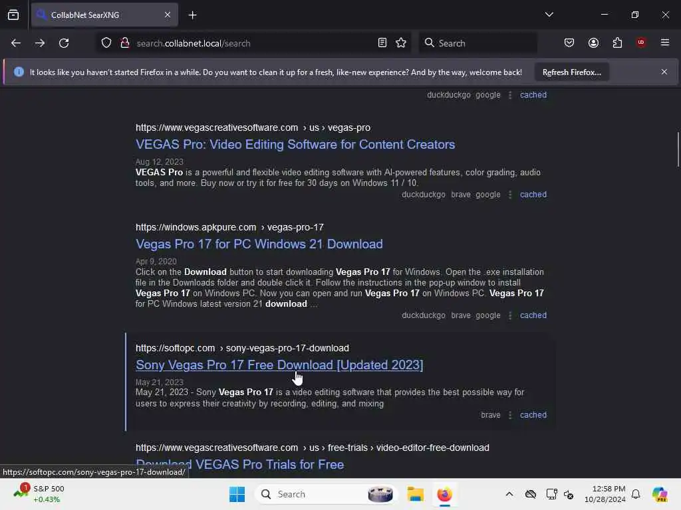Screen dimensions: 681x510
Task: Go forward to the next page
Action: (39, 43)
